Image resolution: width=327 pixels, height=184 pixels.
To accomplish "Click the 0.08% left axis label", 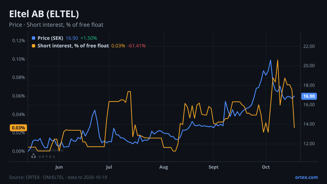I will click(19, 78).
